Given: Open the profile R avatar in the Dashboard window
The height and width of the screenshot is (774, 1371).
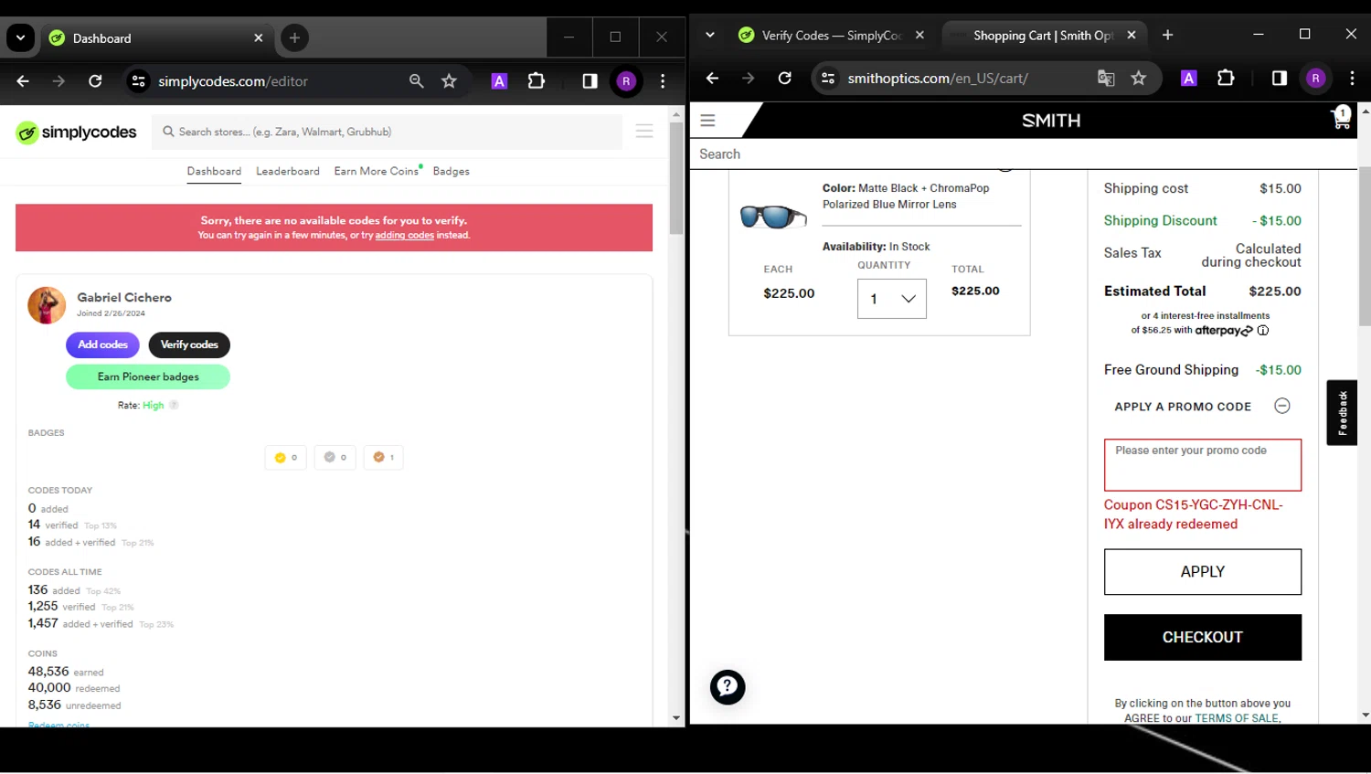Looking at the screenshot, I should (626, 81).
